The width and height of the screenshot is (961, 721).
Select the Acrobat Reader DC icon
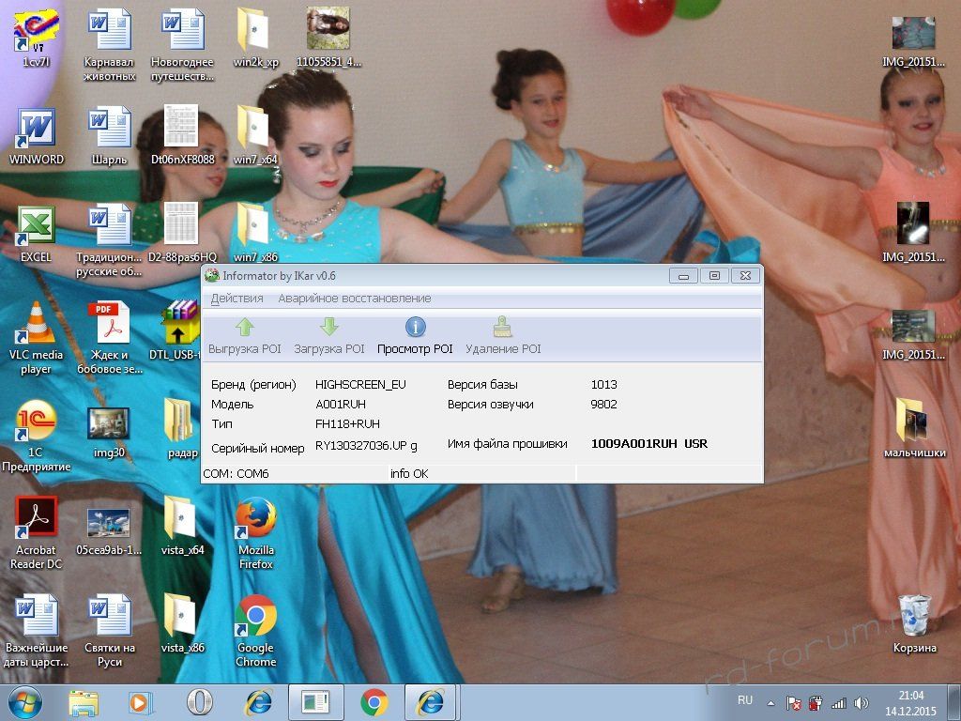pos(36,533)
